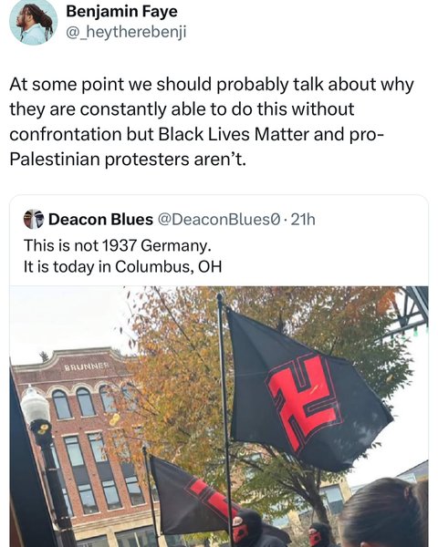Screen dimensions: 438x547
Task: Click the large black and red flag
Action: pyautogui.click(x=308, y=391)
